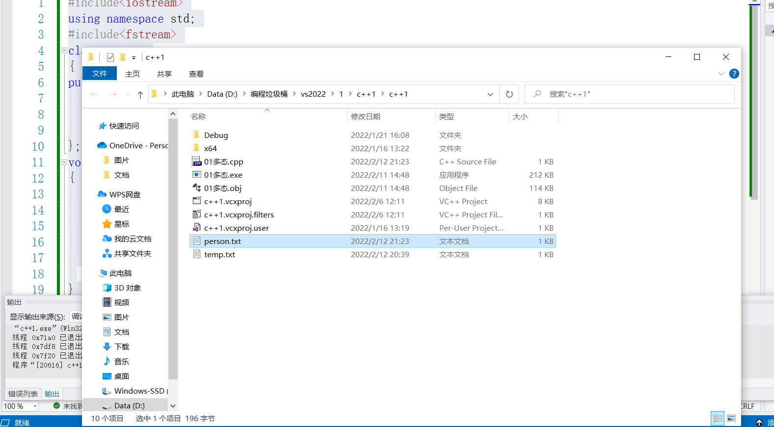
Task: Open 星标 starred items under WPS网盘
Action: pos(121,224)
